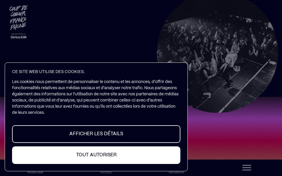The image size is (282, 176).
Task: Click the cookie description paragraph
Action: pyautogui.click(x=95, y=97)
